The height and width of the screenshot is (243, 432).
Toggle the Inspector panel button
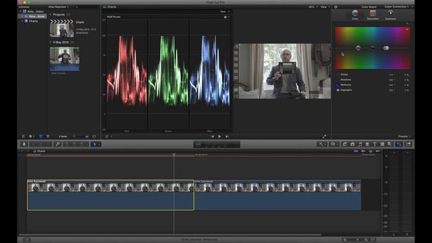(399, 144)
